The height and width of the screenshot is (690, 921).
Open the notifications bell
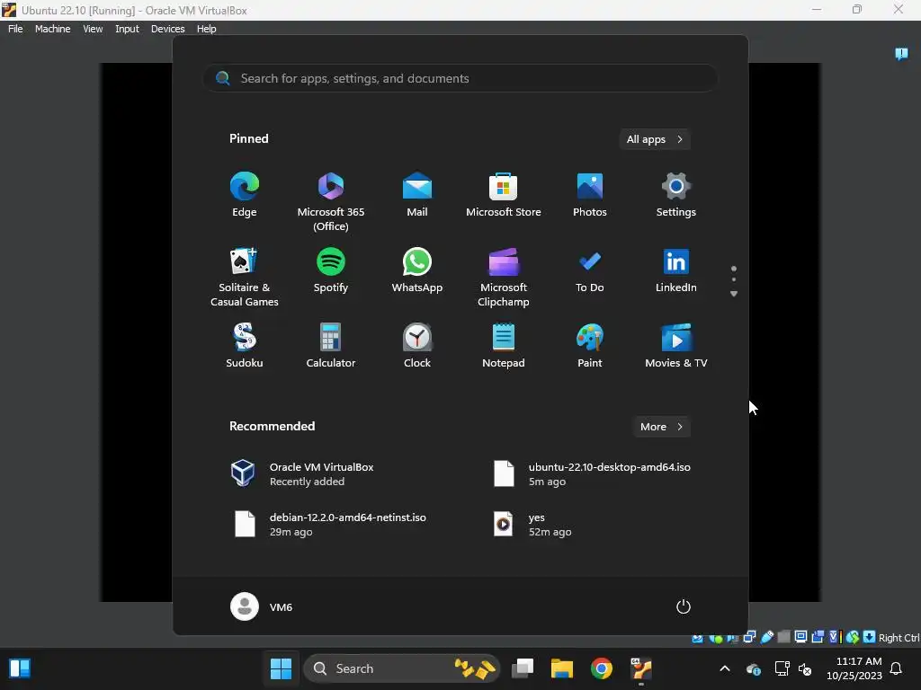click(x=896, y=668)
